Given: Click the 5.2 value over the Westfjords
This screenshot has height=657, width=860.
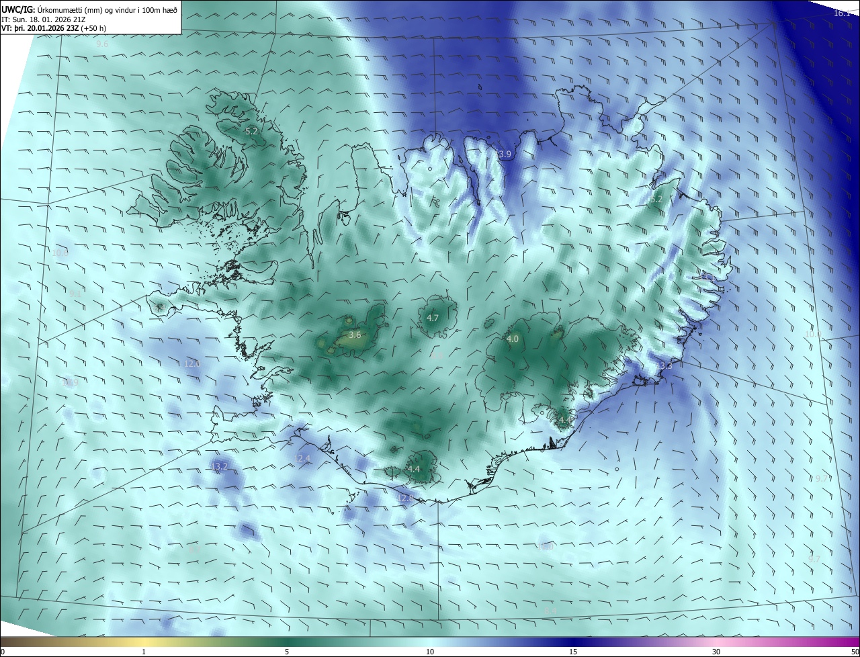Looking at the screenshot, I should [252, 132].
